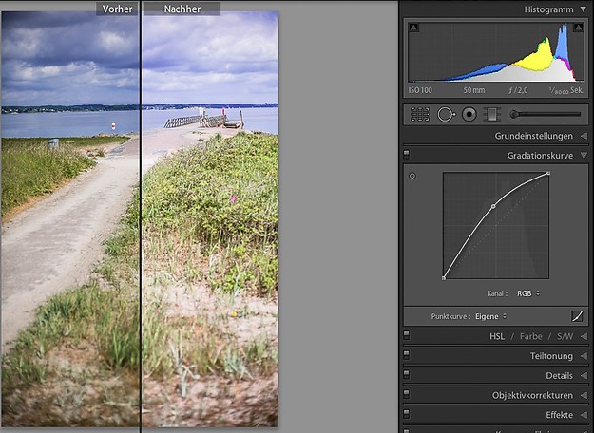Activate the spot removal tool
Screen dimensions: 594x433
tap(446, 114)
